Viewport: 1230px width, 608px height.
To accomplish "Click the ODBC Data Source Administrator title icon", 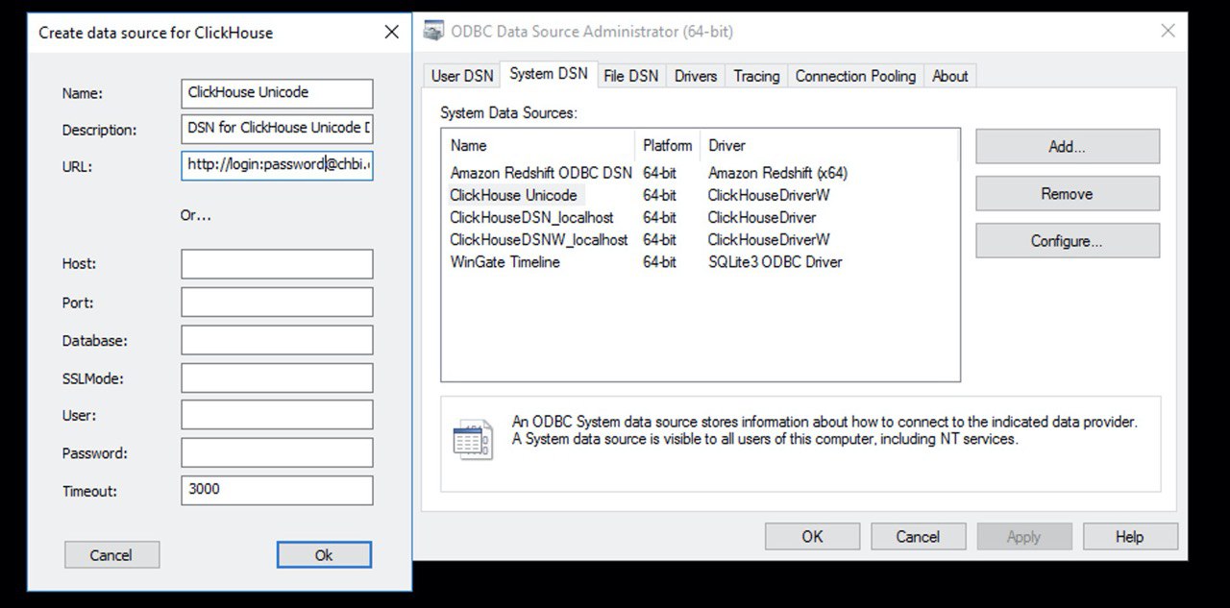I will coord(432,32).
